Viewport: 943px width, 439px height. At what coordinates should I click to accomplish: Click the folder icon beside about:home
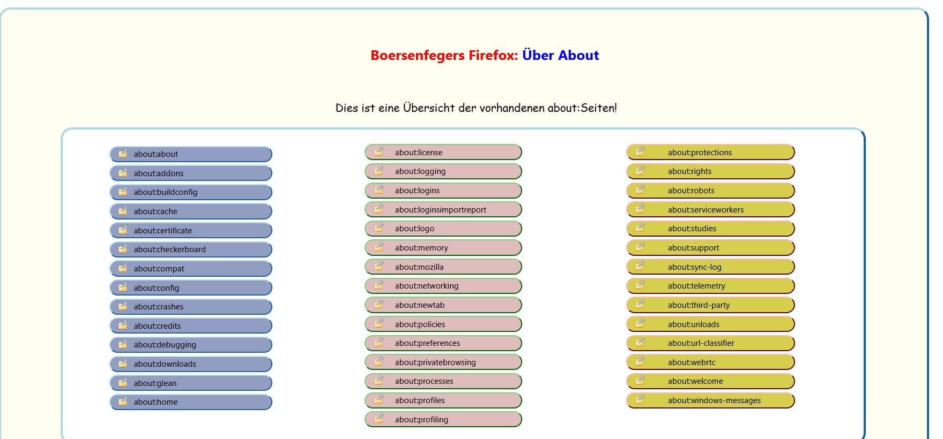[123, 402]
